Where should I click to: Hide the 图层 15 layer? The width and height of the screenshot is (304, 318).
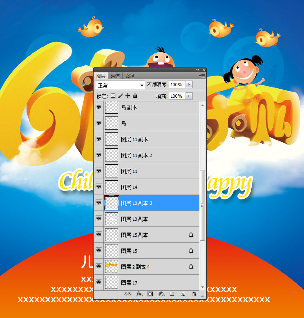coord(99,251)
